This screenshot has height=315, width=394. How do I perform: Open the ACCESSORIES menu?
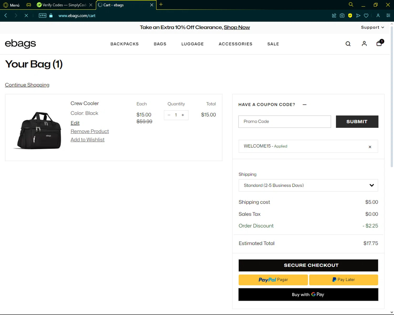point(235,44)
